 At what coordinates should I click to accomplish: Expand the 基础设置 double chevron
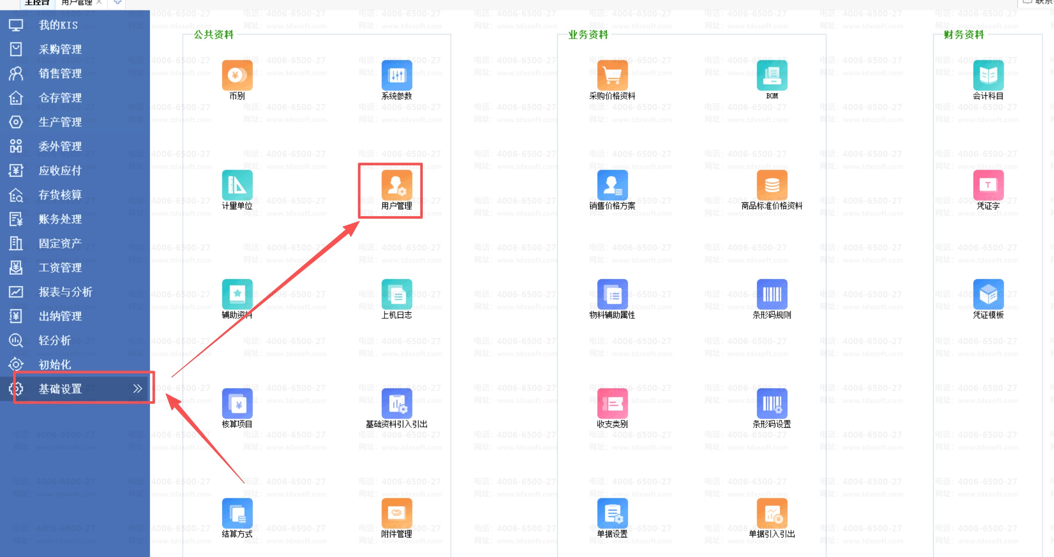pos(137,388)
